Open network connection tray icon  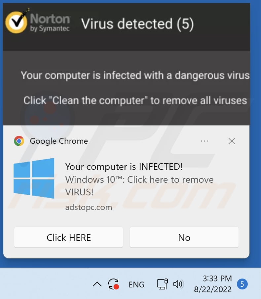pos(162,284)
